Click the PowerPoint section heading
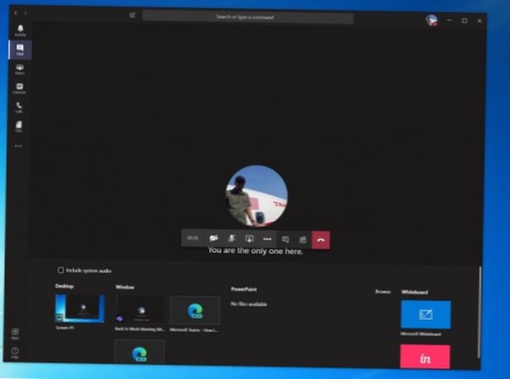 (x=244, y=289)
